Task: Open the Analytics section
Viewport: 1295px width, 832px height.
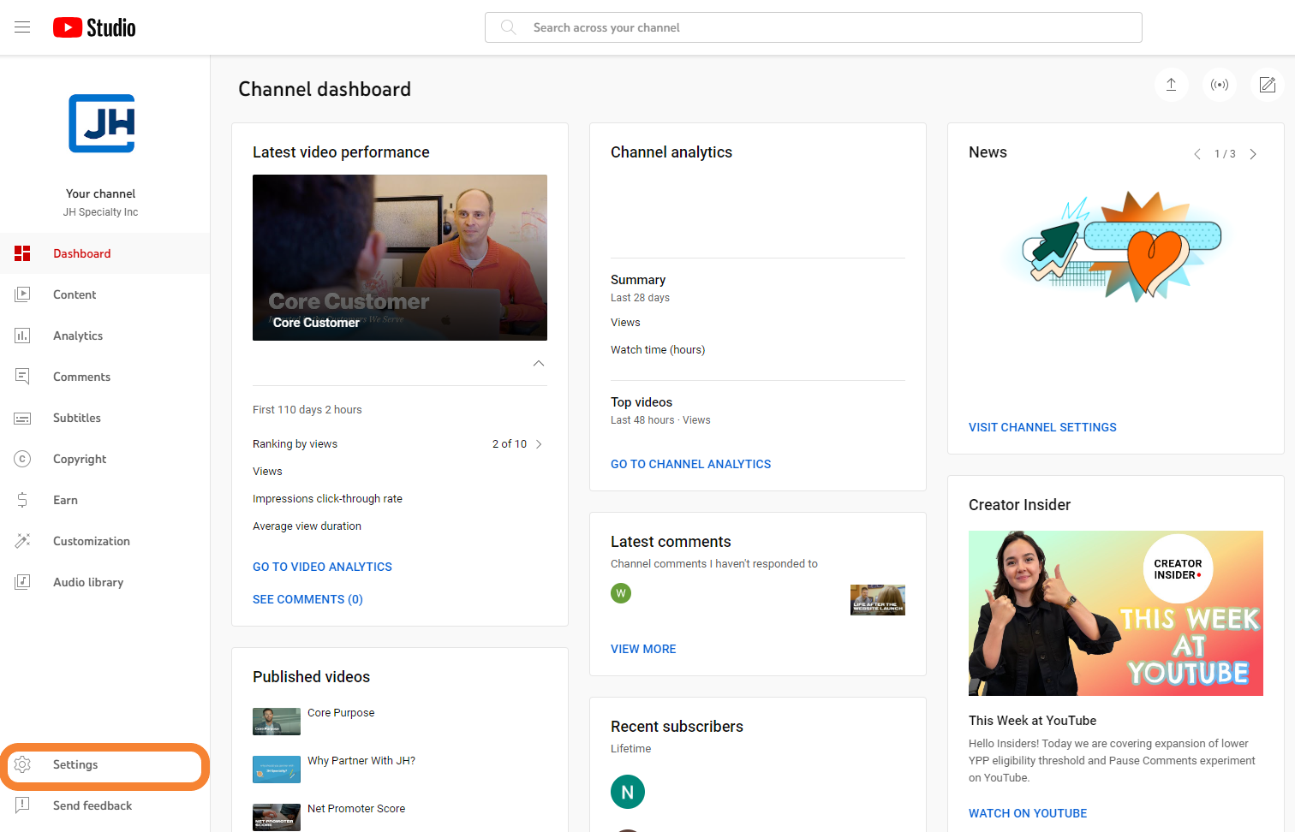Action: click(x=104, y=336)
